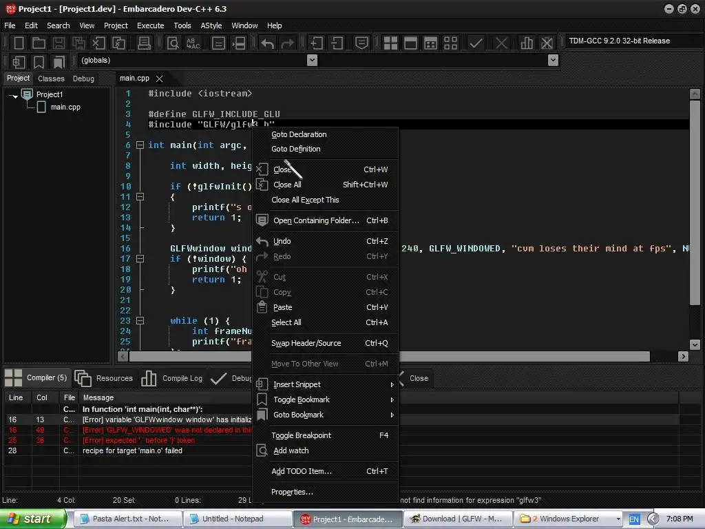Viewport: 705px width, 529px height.
Task: Click the Add to project toolbar icon
Action: [317, 43]
